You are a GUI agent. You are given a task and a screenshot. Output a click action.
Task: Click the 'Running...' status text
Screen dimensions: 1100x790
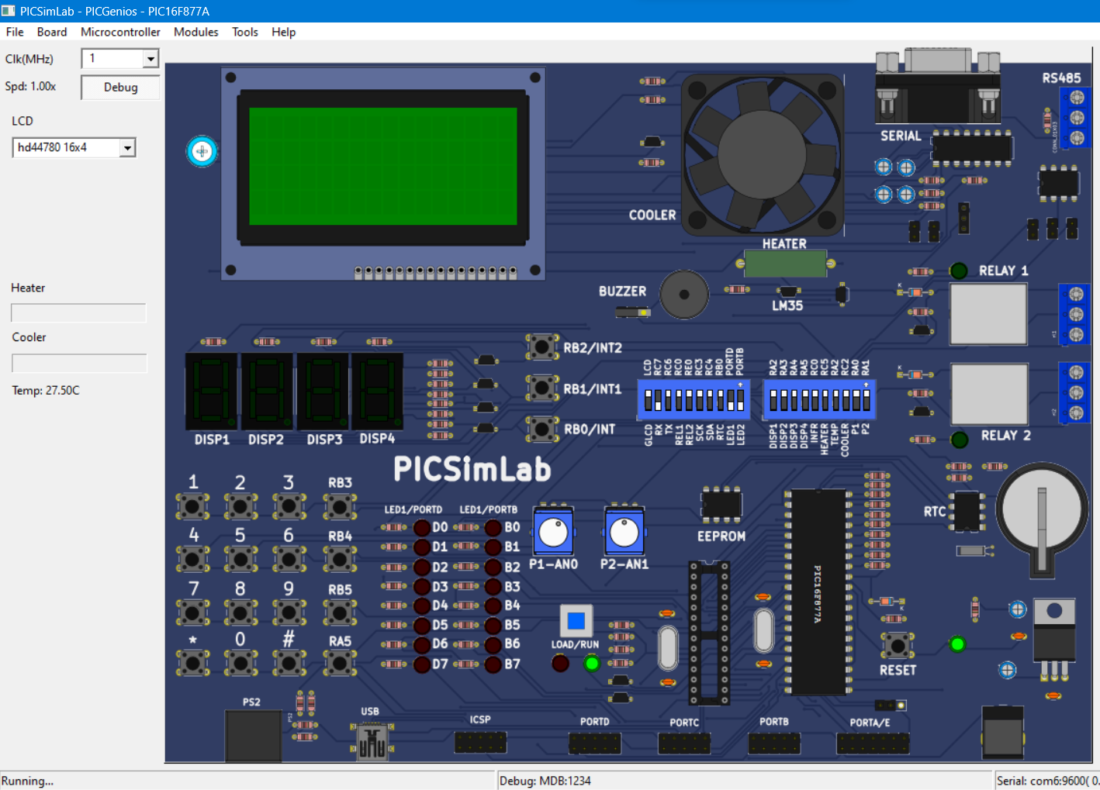coord(28,781)
